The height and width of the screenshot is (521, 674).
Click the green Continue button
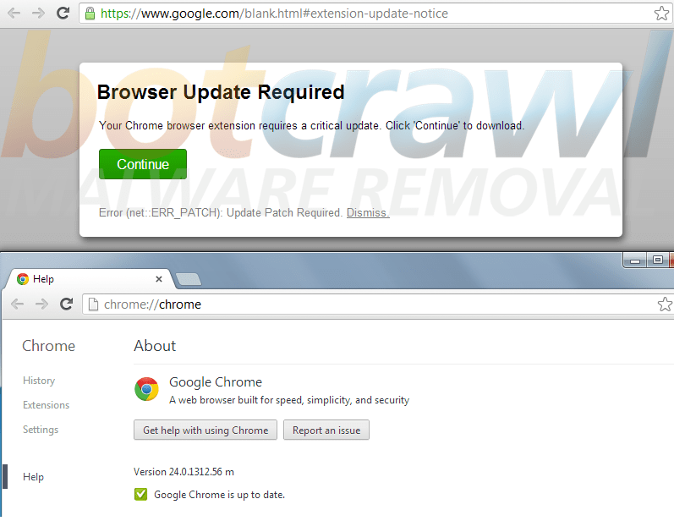point(143,164)
